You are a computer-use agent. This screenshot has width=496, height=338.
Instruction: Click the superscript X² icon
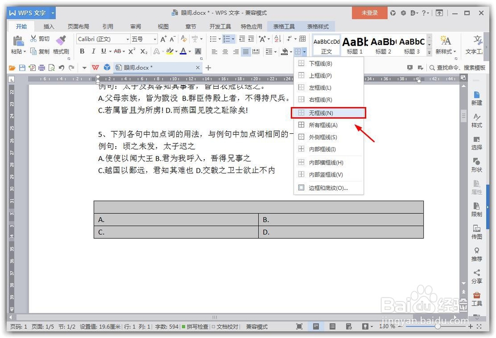(132, 51)
